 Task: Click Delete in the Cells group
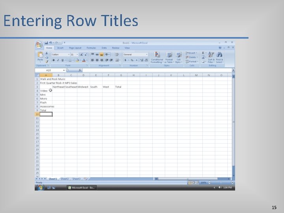point(191,57)
